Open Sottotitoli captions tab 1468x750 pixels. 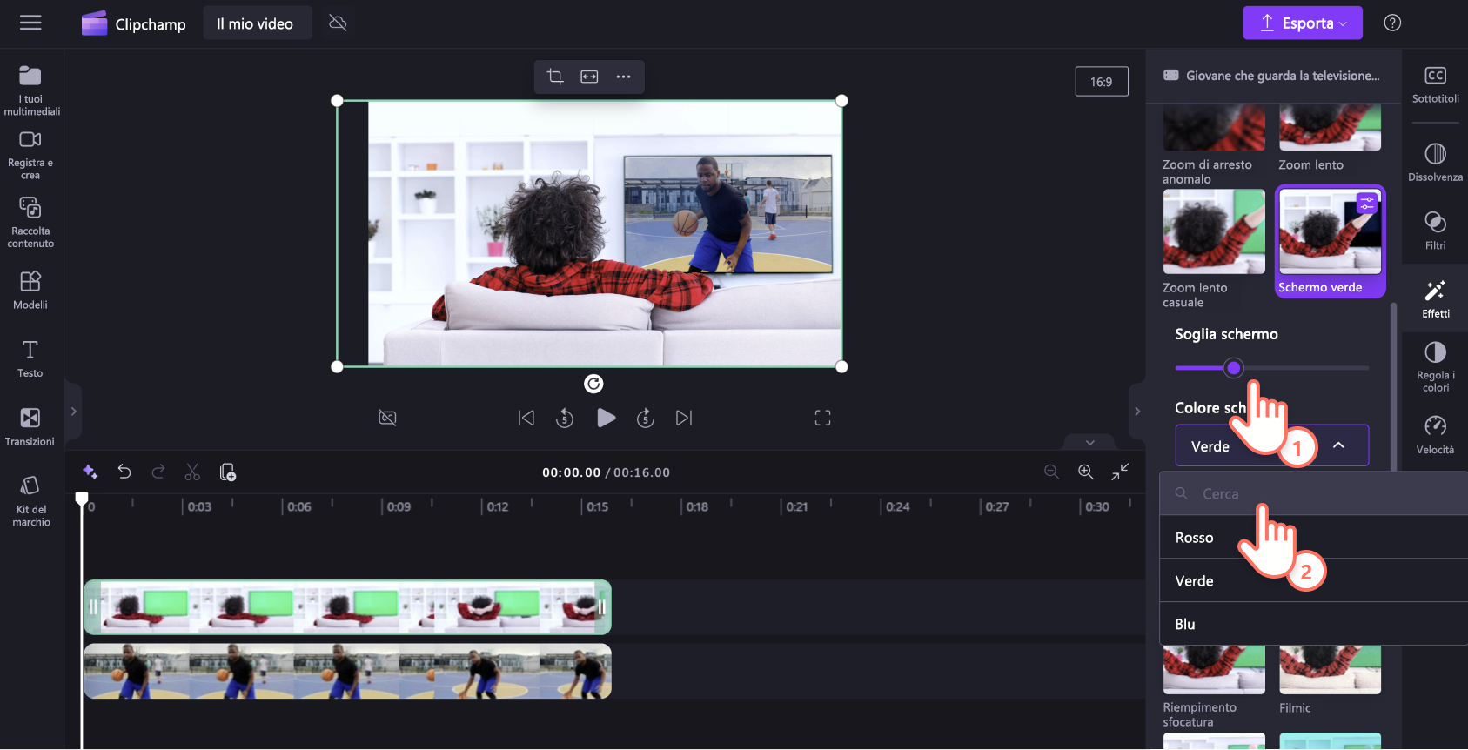[1435, 84]
